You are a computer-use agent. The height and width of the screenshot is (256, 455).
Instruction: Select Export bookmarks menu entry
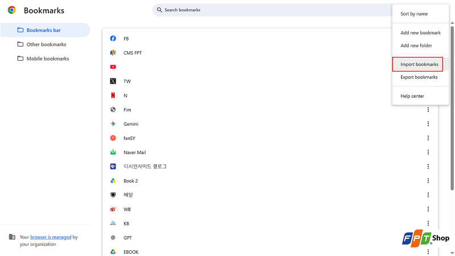420,77
